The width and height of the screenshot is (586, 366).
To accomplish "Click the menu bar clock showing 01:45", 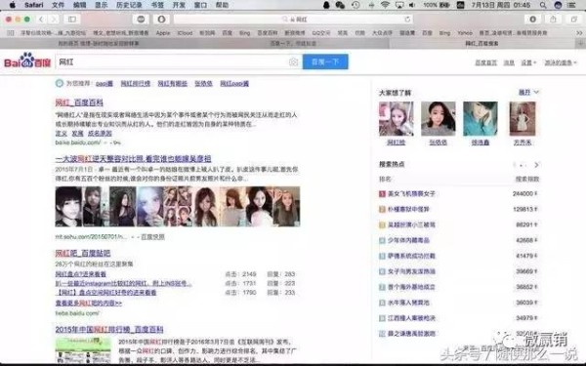I will point(501,5).
